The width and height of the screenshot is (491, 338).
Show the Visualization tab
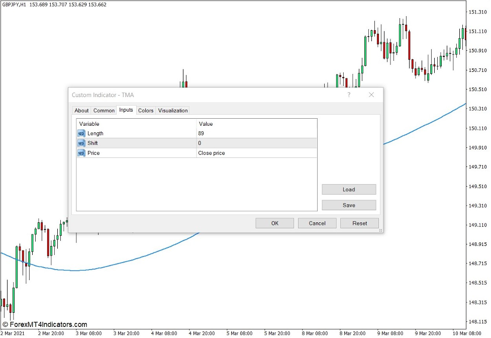coord(173,111)
